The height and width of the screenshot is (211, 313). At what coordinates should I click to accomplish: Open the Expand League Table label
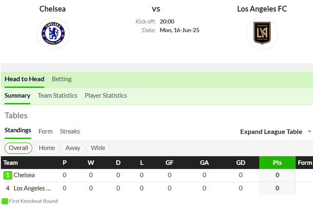pos(271,131)
